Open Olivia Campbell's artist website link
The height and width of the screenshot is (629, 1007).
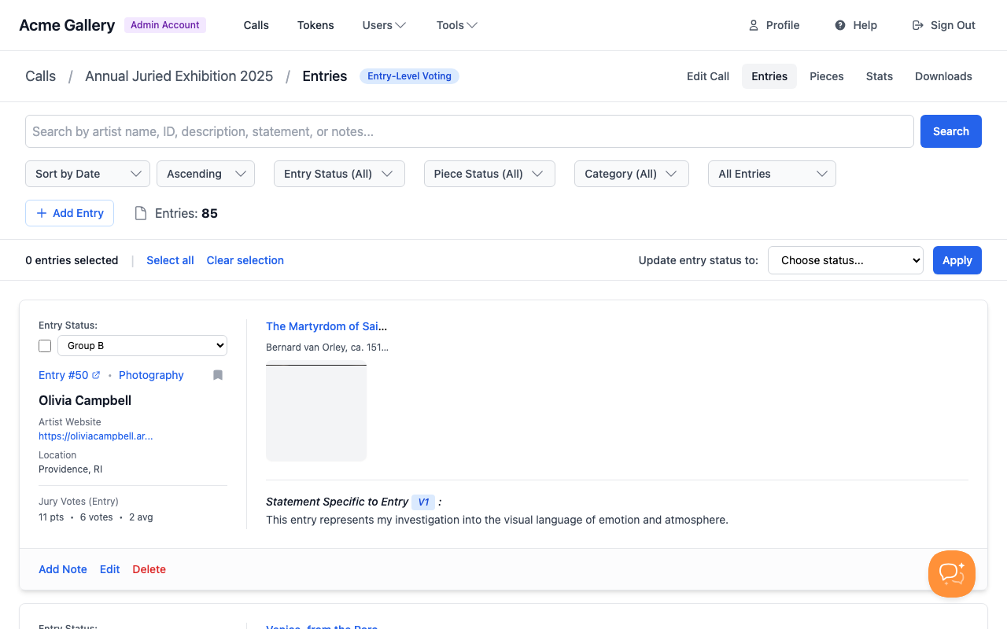[95, 436]
